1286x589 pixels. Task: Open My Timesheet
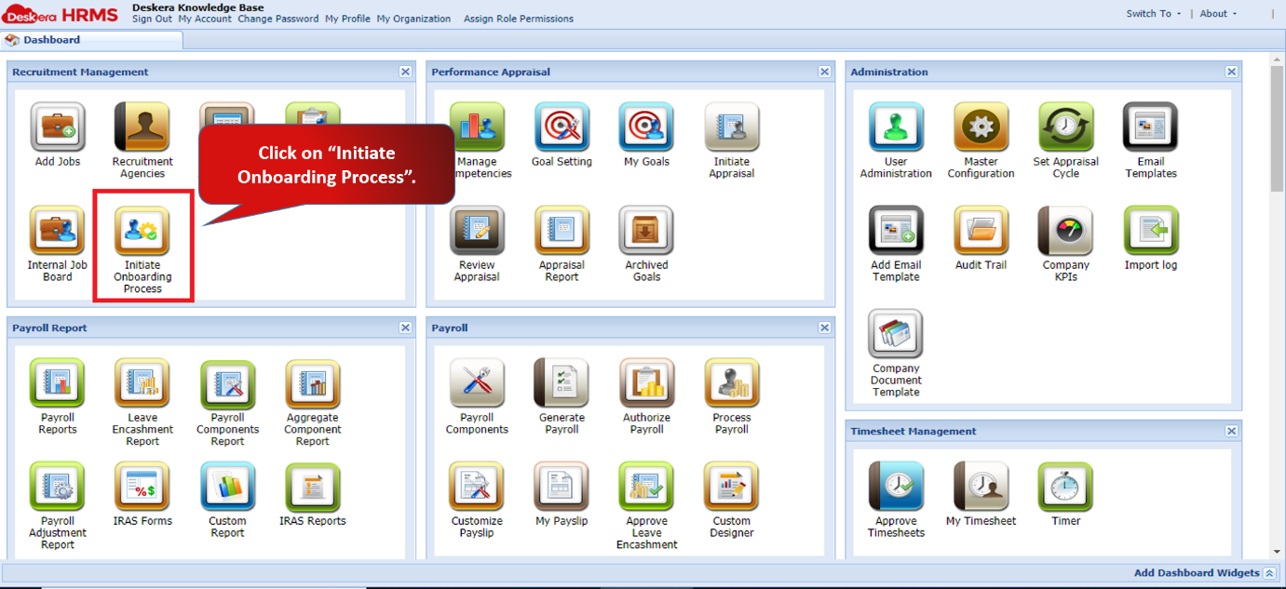click(981, 487)
